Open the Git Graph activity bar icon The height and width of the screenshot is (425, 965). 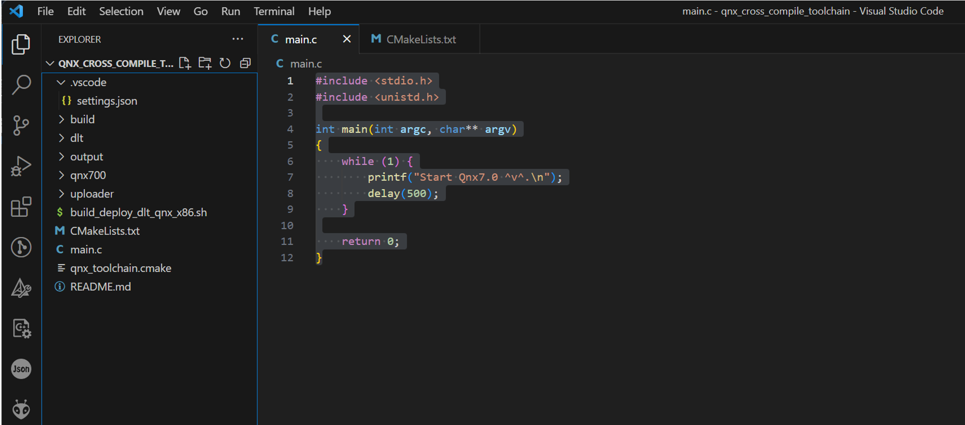pyautogui.click(x=21, y=247)
